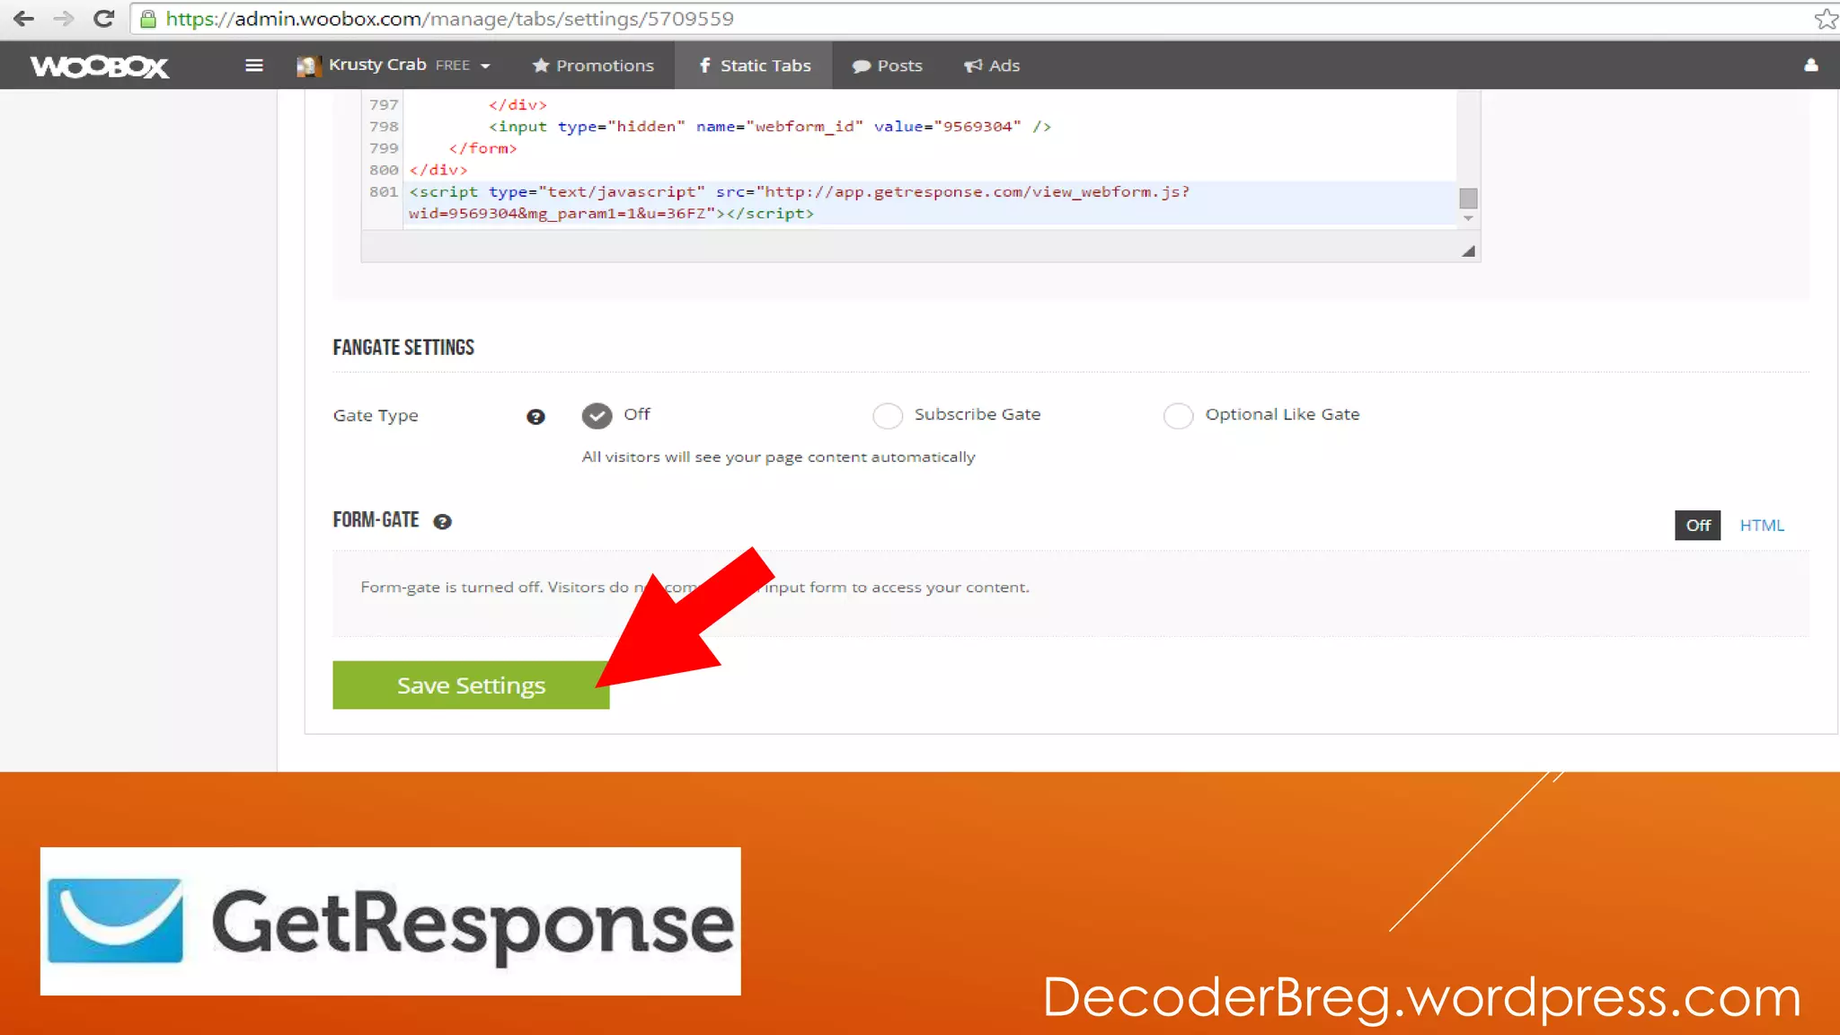The width and height of the screenshot is (1840, 1035).
Task: Click line number 799 in gutter
Action: [x=384, y=148]
